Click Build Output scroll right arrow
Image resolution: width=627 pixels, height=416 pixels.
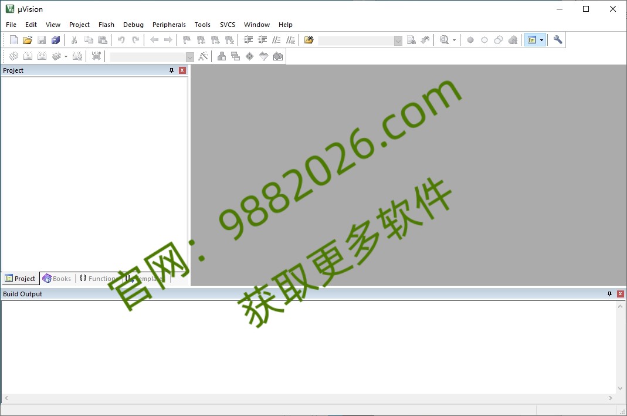point(610,398)
